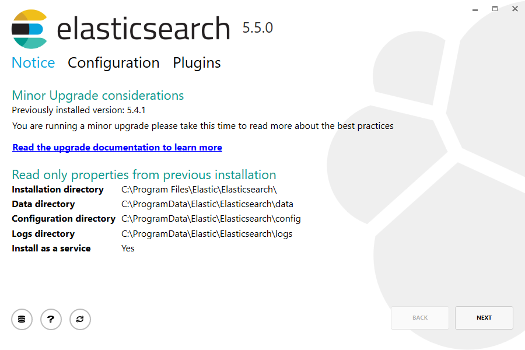
Task: Click the Elasticsearch logo icon
Action: click(x=29, y=29)
